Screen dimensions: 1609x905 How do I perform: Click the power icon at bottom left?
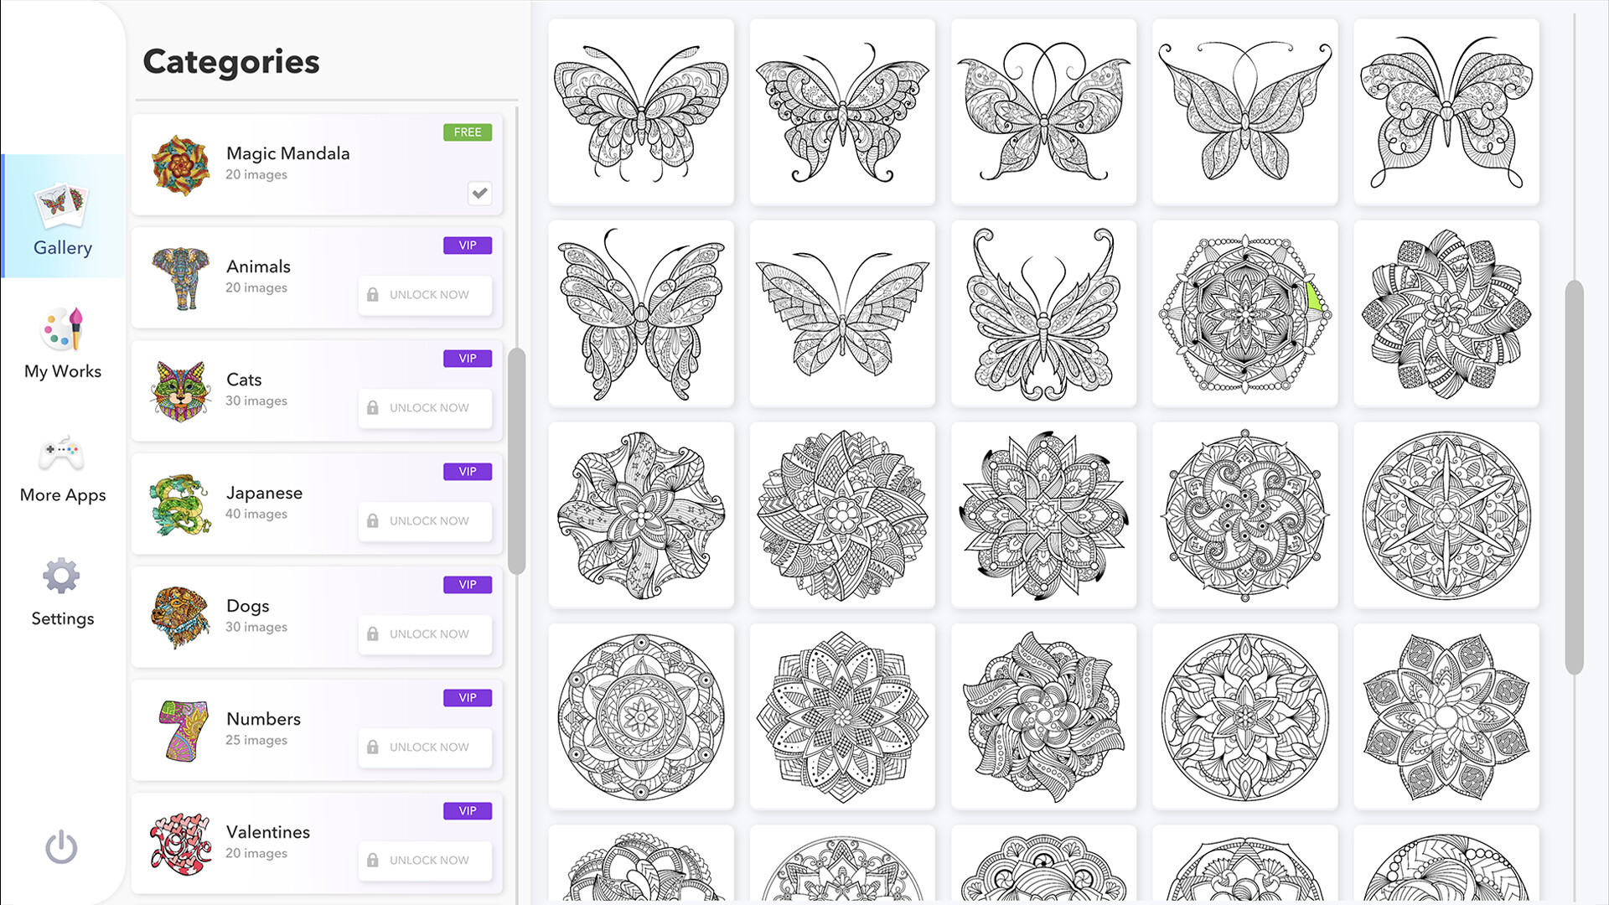pyautogui.click(x=61, y=847)
